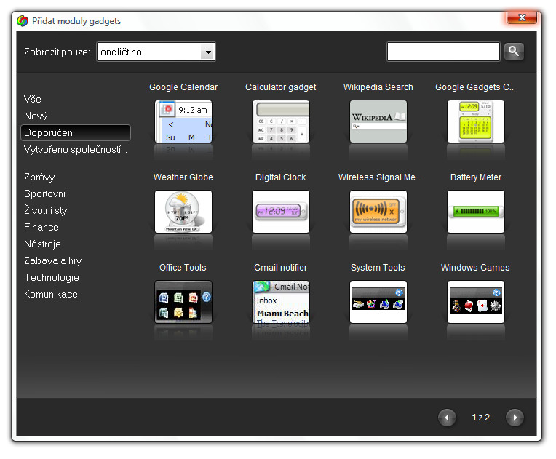Click the language combo box arrow

click(x=208, y=52)
